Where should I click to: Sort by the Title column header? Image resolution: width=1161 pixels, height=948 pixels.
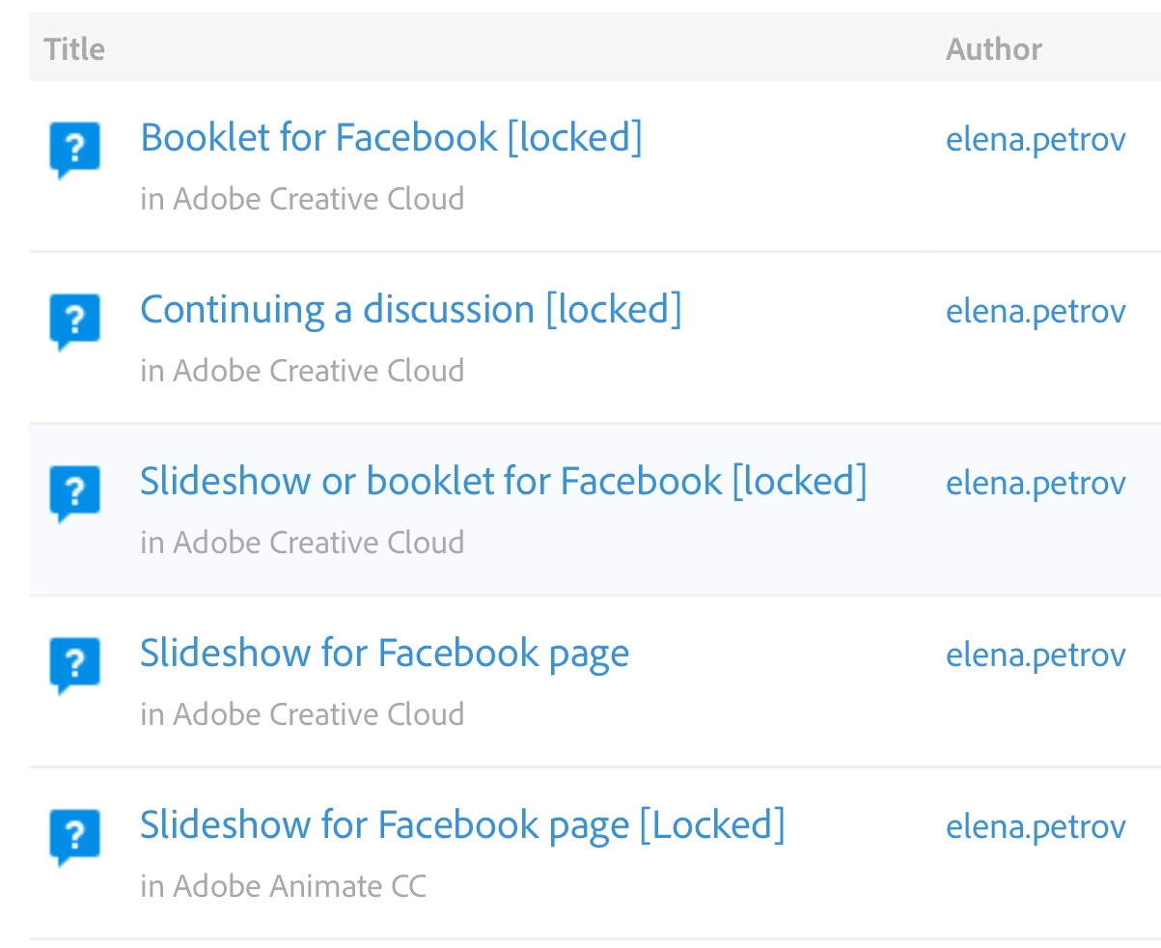(x=74, y=48)
